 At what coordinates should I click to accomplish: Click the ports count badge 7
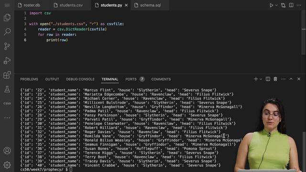(x=142, y=79)
